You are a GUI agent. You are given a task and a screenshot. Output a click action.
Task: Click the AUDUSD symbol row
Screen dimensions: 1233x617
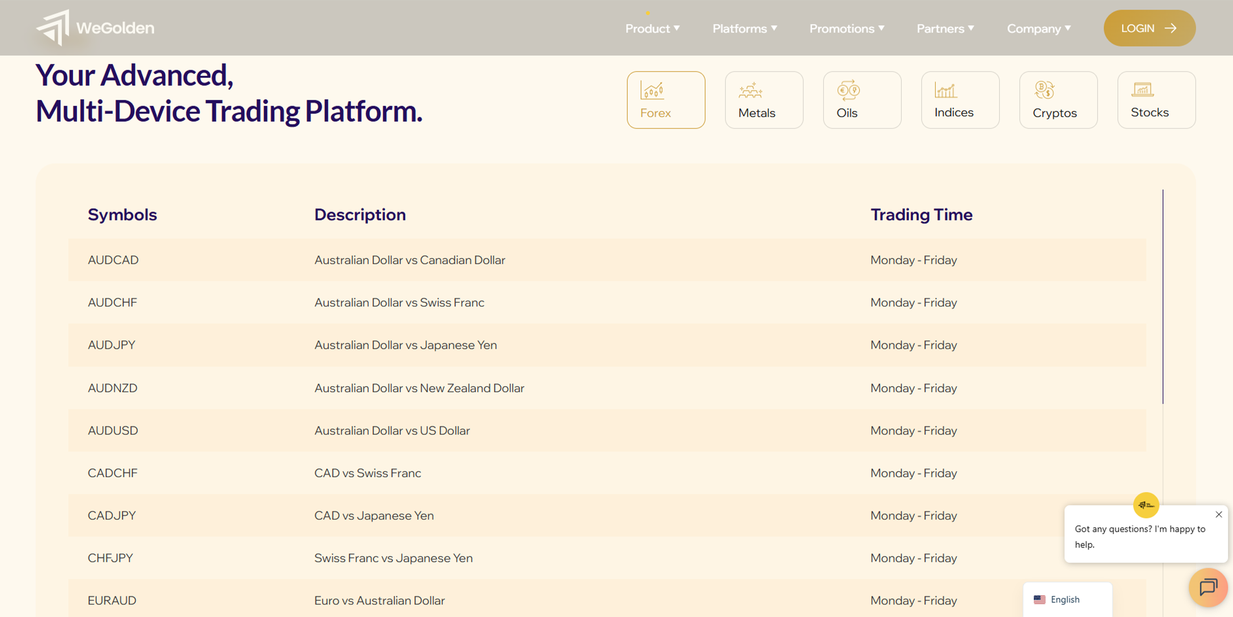(x=113, y=430)
